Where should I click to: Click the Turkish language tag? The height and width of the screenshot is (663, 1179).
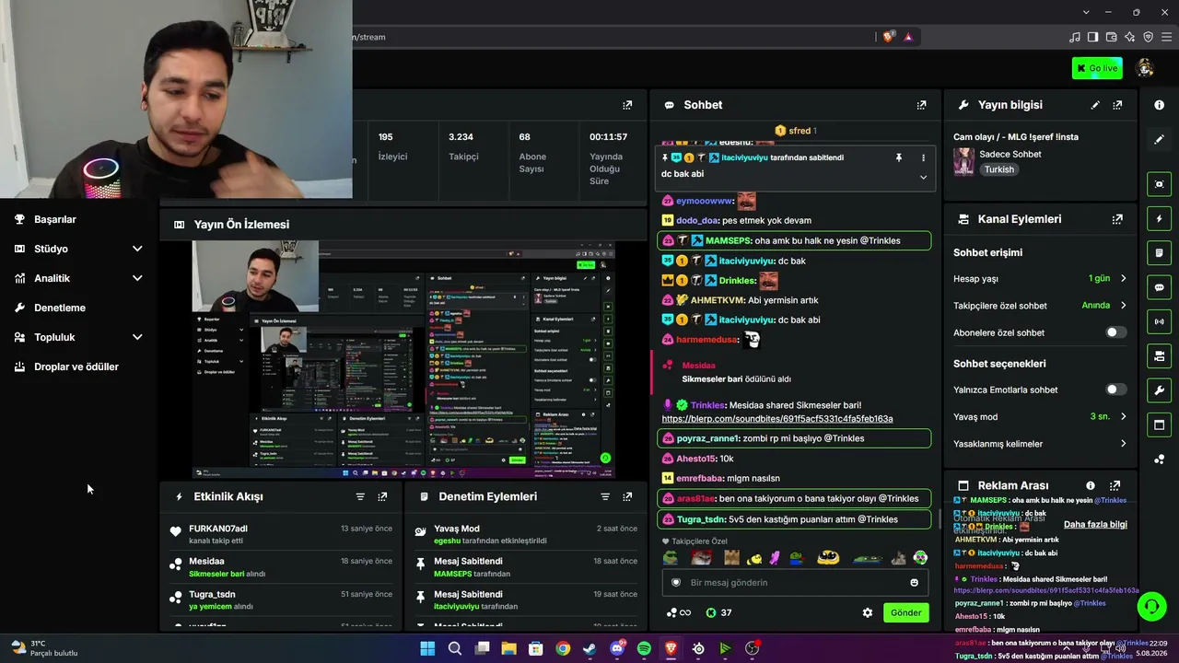[x=998, y=169]
